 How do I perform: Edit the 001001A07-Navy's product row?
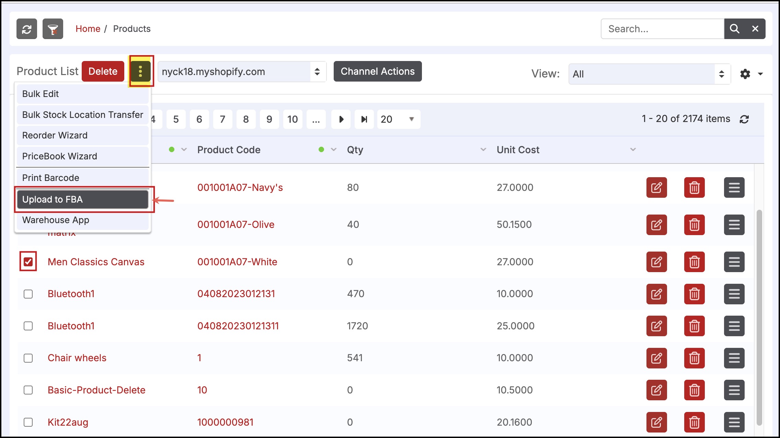click(656, 187)
